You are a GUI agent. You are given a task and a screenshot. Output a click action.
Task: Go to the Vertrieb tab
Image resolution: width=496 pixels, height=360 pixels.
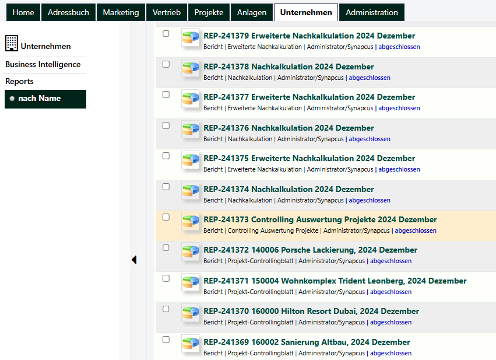point(166,12)
